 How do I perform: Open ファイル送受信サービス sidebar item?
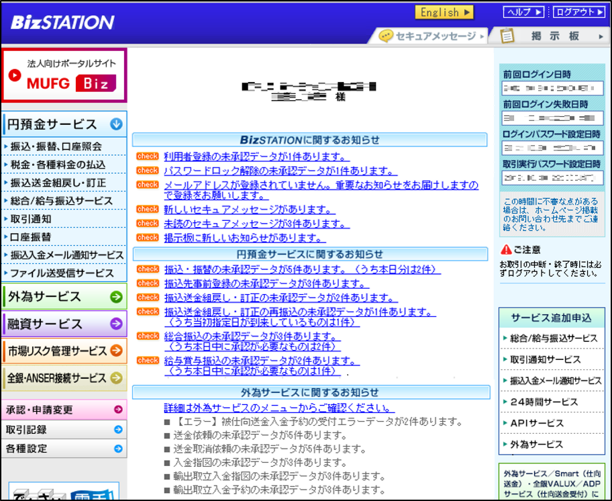(62, 273)
